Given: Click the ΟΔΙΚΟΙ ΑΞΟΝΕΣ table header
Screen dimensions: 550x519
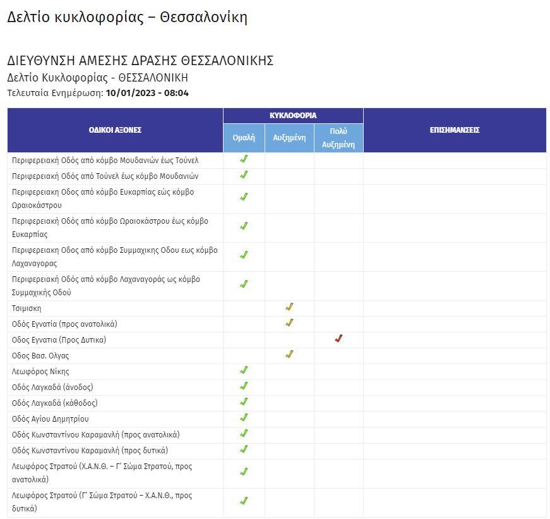Looking at the screenshot, I should pos(115,130).
